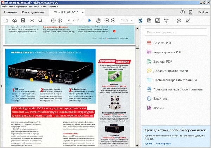Collapse the right tools pane arrow
This screenshot has width=211, height=148.
140,86
